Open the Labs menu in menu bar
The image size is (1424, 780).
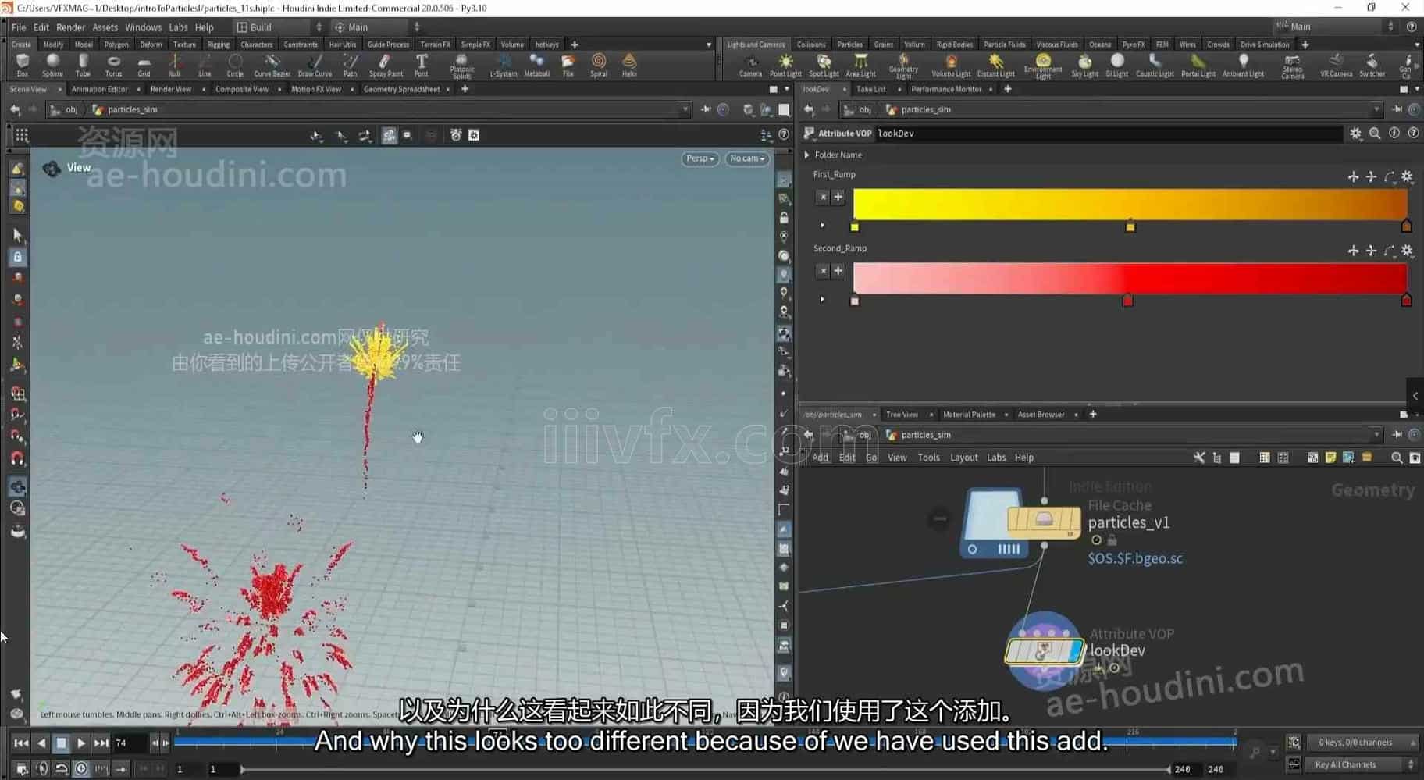click(x=179, y=27)
